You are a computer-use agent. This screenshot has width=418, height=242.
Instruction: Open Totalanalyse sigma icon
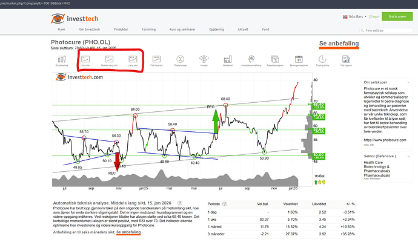(x=181, y=59)
